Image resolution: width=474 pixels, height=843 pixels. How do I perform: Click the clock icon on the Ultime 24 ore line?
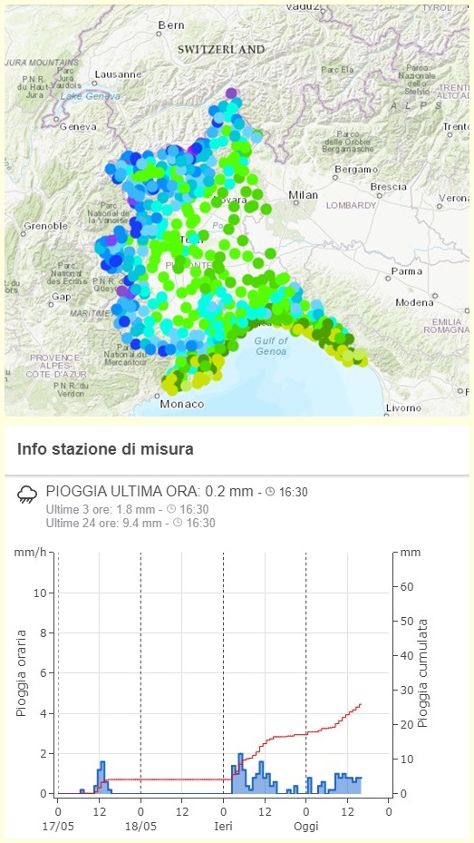[177, 523]
